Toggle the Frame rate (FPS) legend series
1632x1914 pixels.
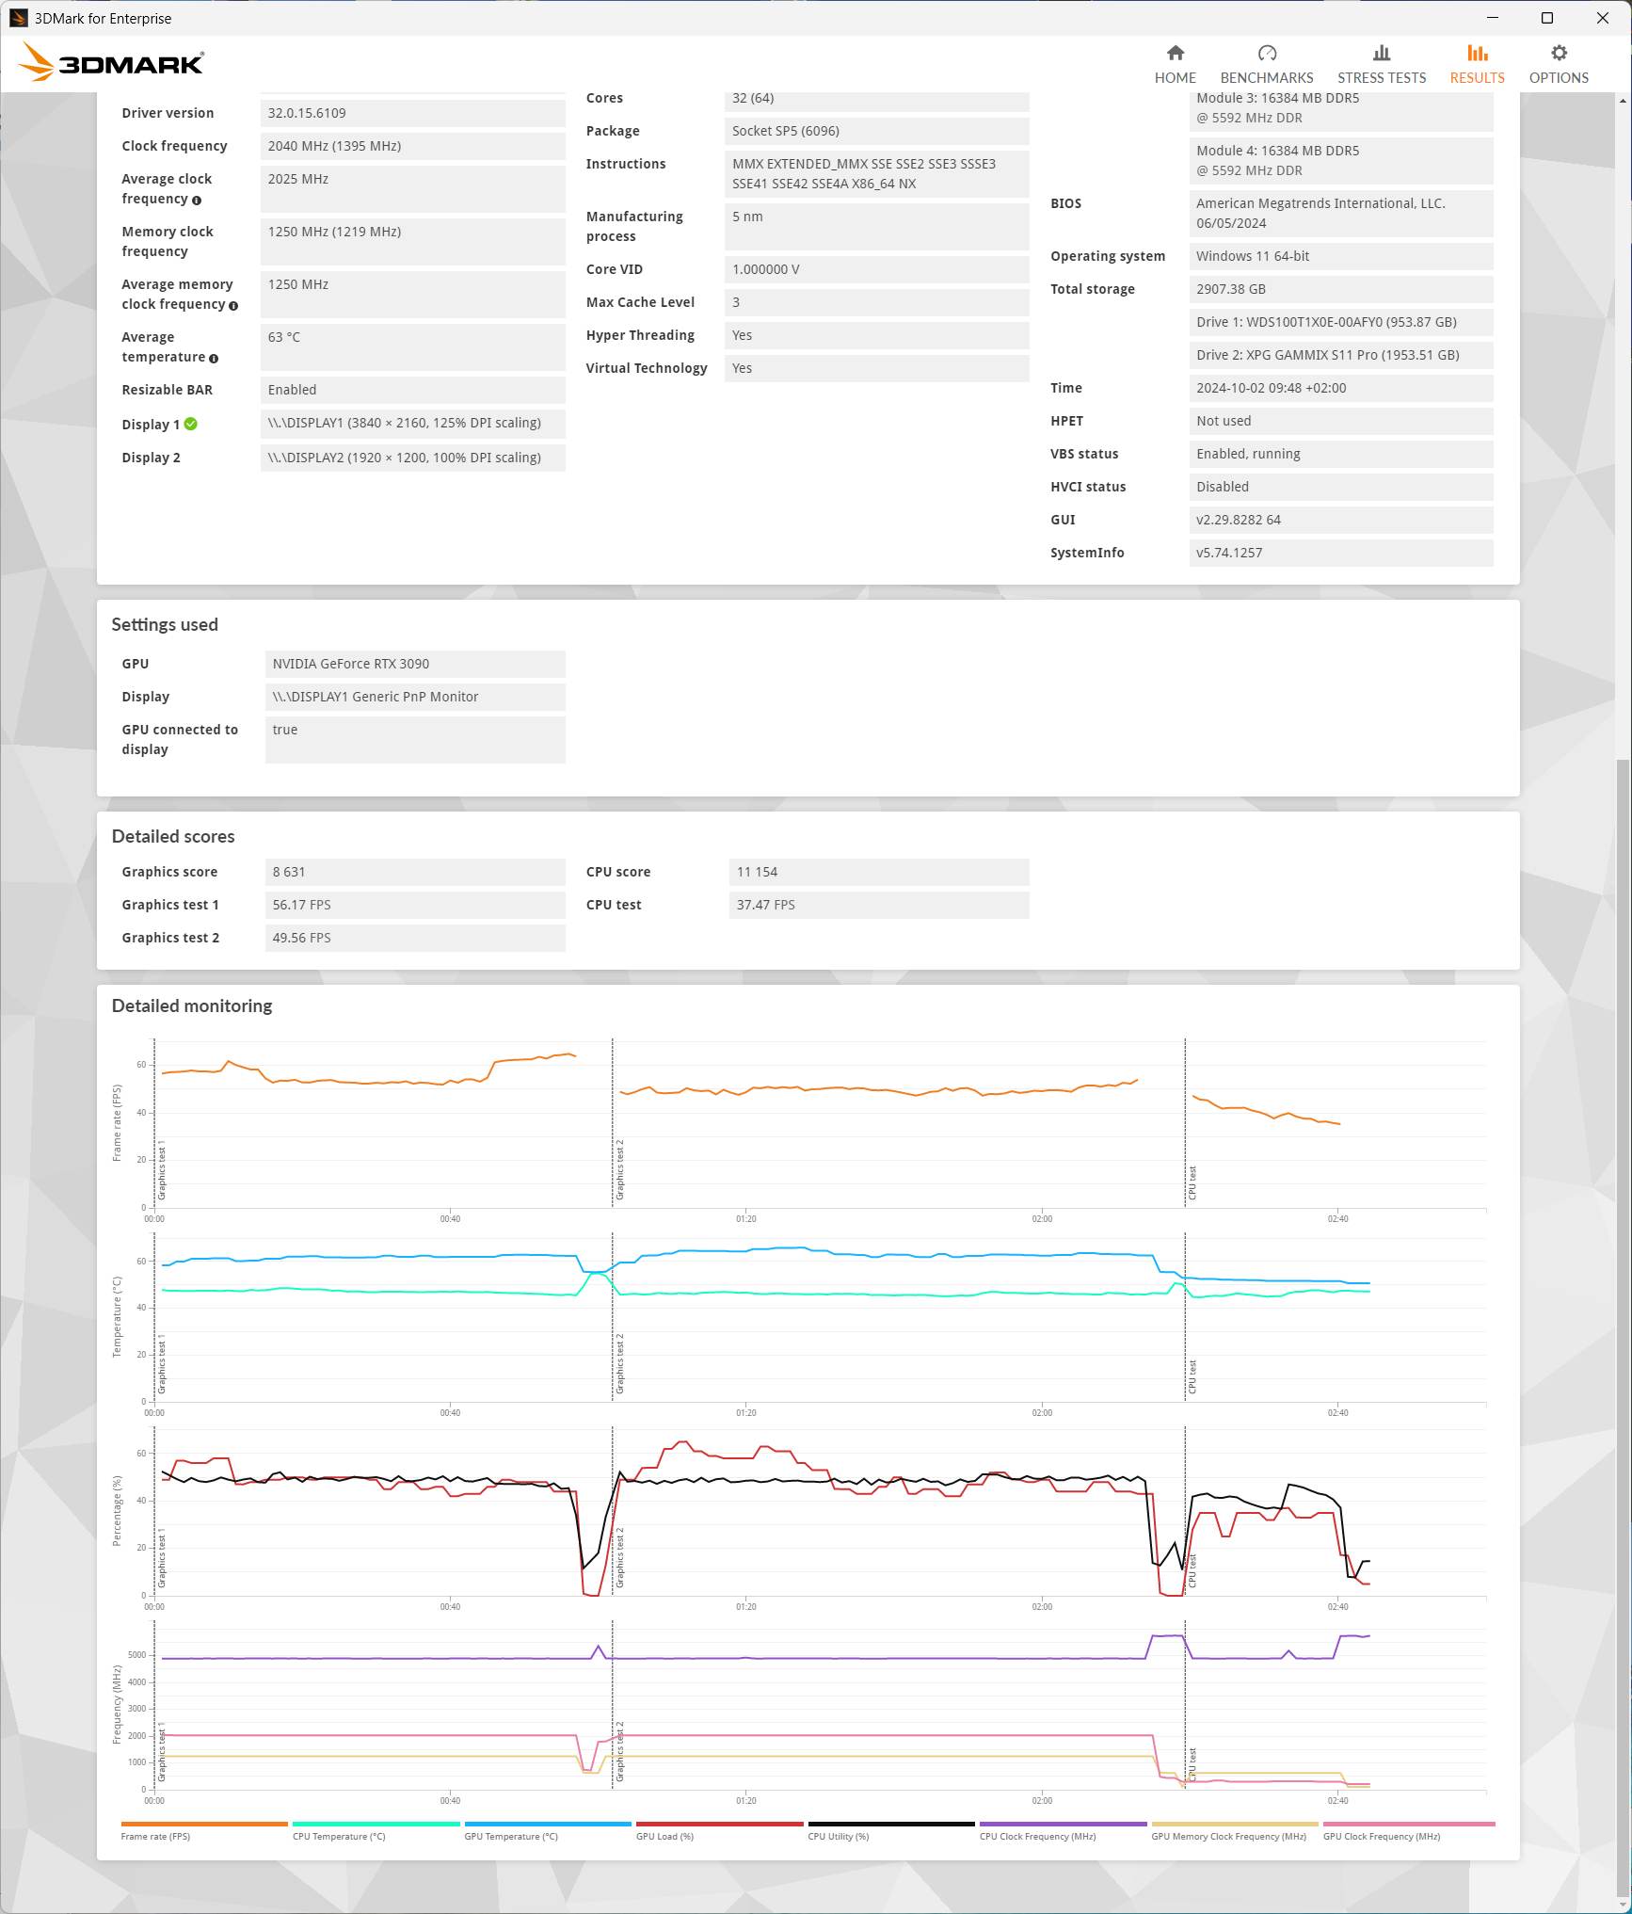click(x=204, y=1830)
